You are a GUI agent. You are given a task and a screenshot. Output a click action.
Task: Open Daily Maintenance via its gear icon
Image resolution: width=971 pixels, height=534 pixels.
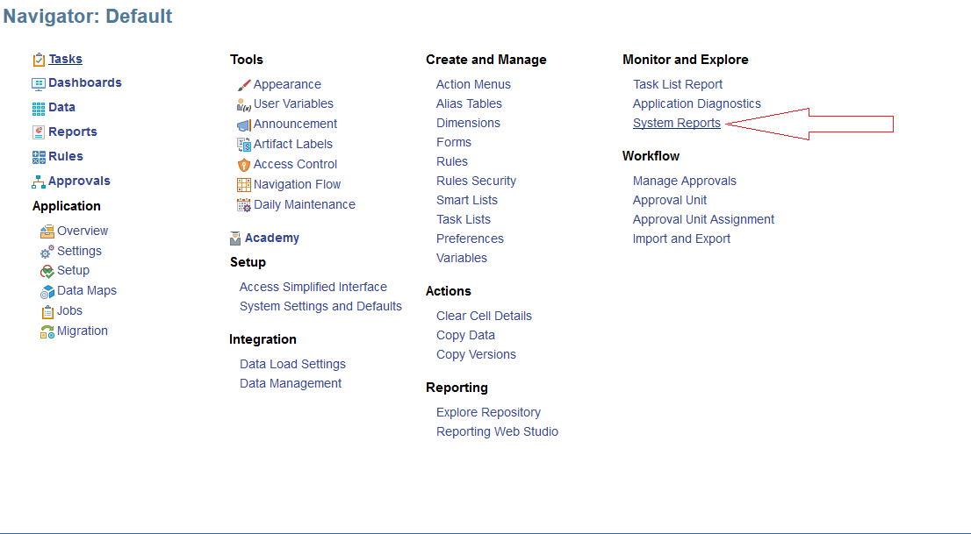243,204
